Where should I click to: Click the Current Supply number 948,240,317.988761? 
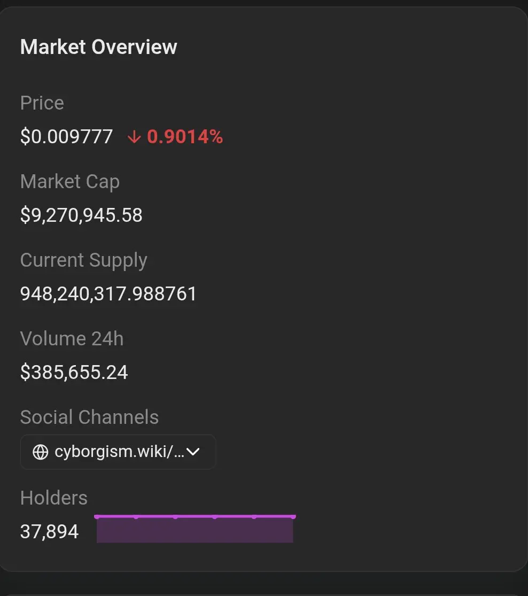point(108,294)
